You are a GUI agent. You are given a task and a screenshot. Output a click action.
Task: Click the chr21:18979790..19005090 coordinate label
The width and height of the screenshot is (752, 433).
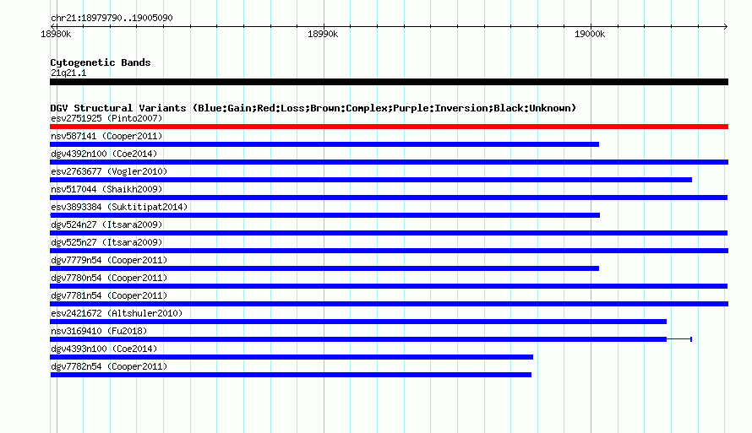(112, 19)
